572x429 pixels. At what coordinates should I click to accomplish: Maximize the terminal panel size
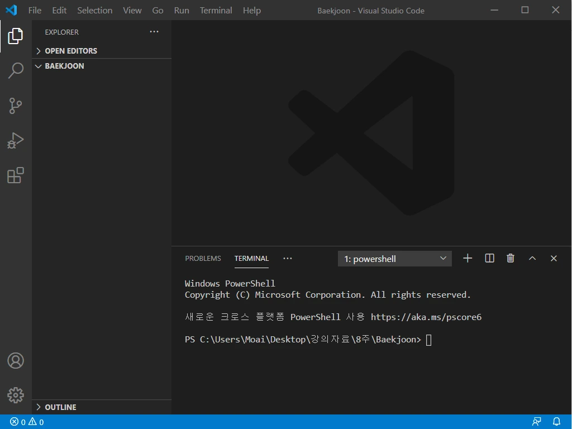pos(532,258)
